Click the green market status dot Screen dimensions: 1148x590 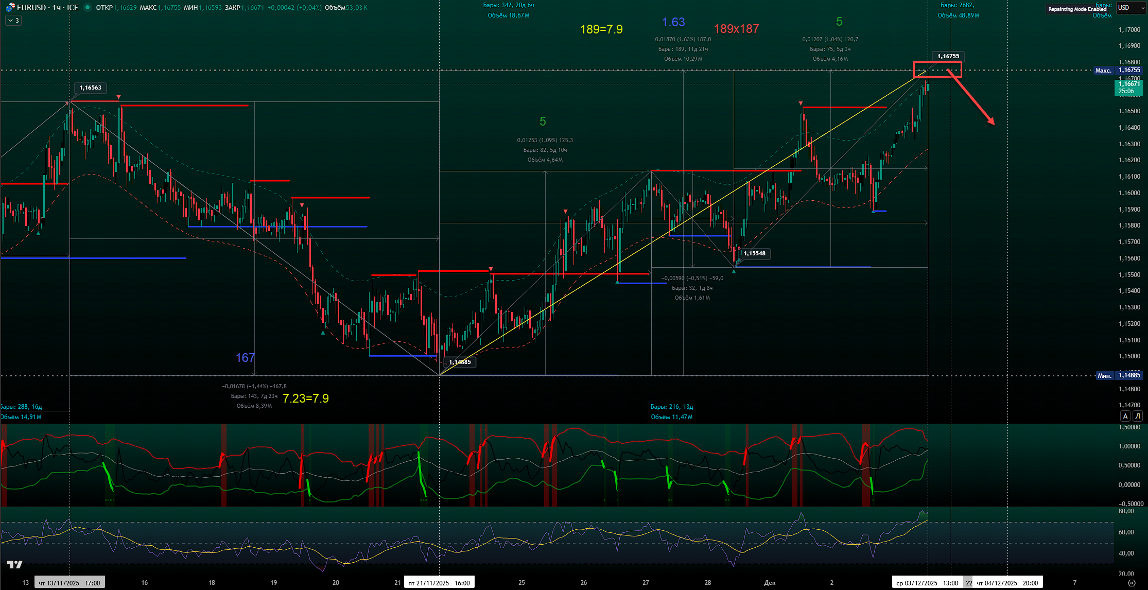pyautogui.click(x=88, y=7)
